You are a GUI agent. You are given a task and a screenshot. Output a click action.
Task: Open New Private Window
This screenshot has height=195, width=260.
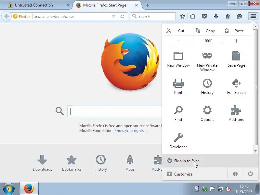(x=207, y=61)
